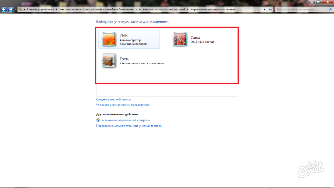Click the Саша account picture
Viewport: 334px width, 188px height.
(180, 39)
